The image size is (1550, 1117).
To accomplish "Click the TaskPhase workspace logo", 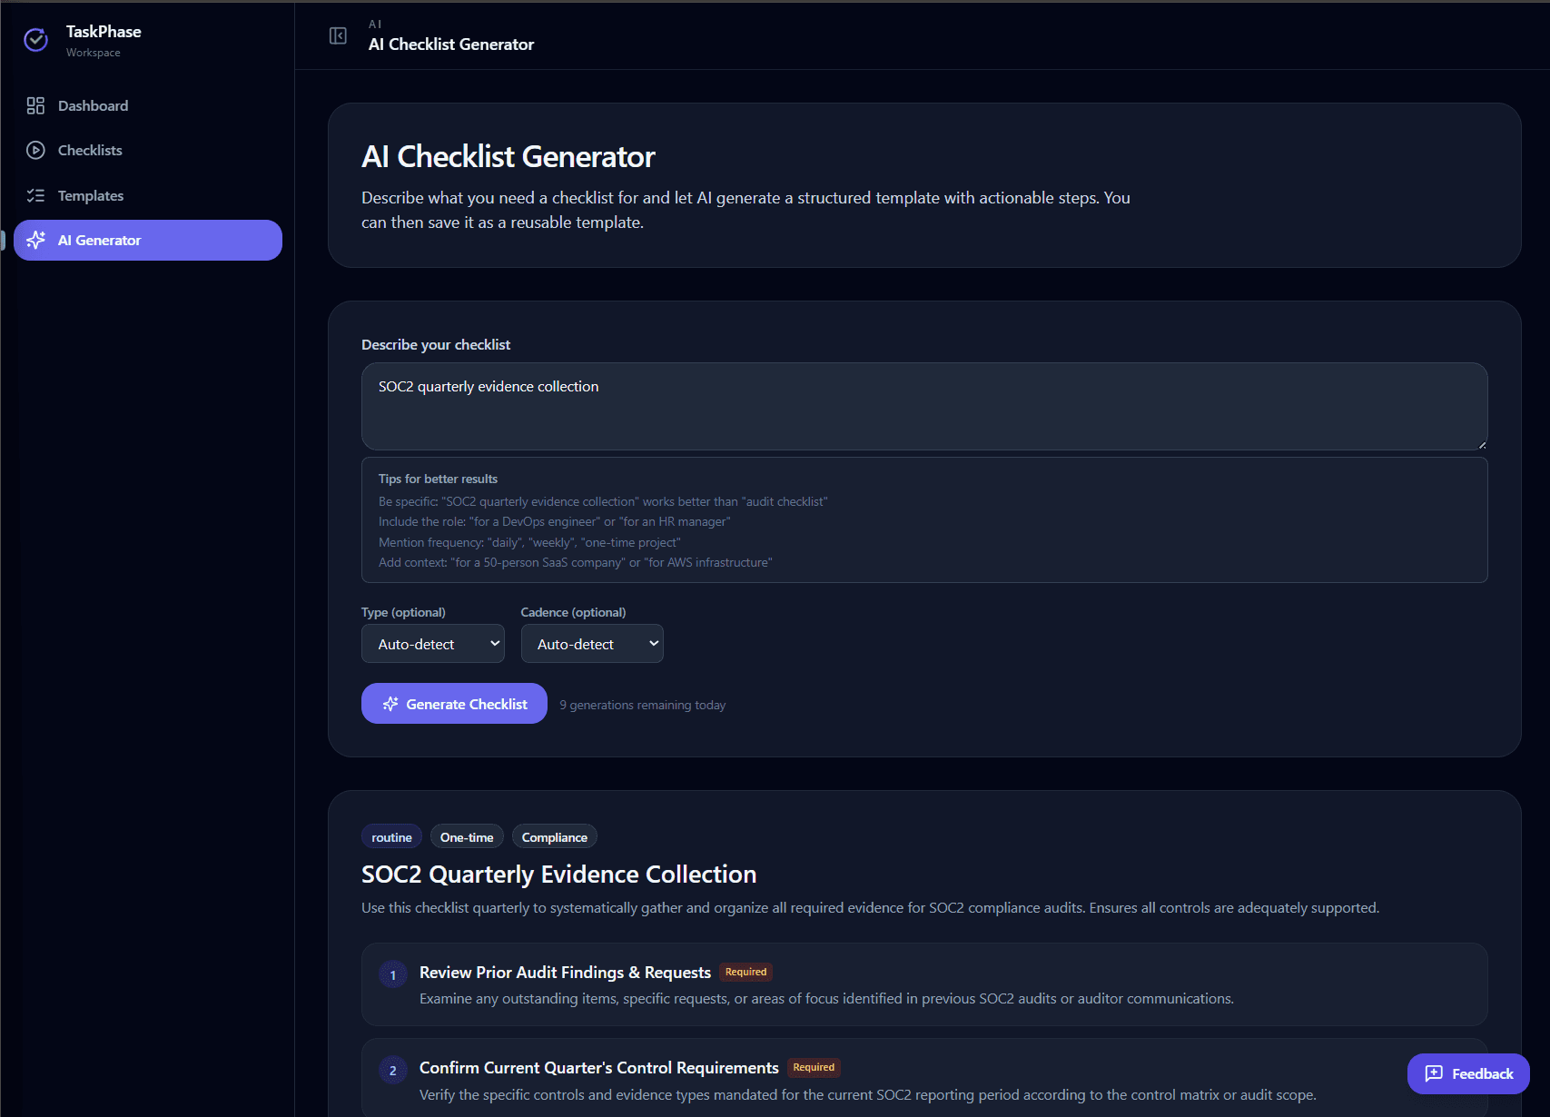I will tap(35, 39).
